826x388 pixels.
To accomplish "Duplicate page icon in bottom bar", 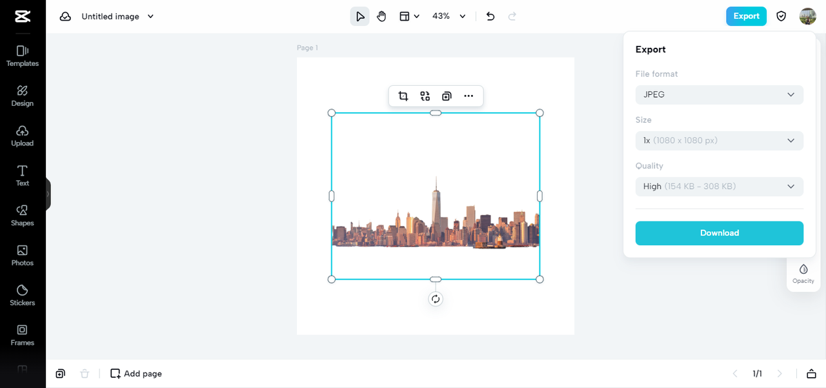I will pos(60,374).
